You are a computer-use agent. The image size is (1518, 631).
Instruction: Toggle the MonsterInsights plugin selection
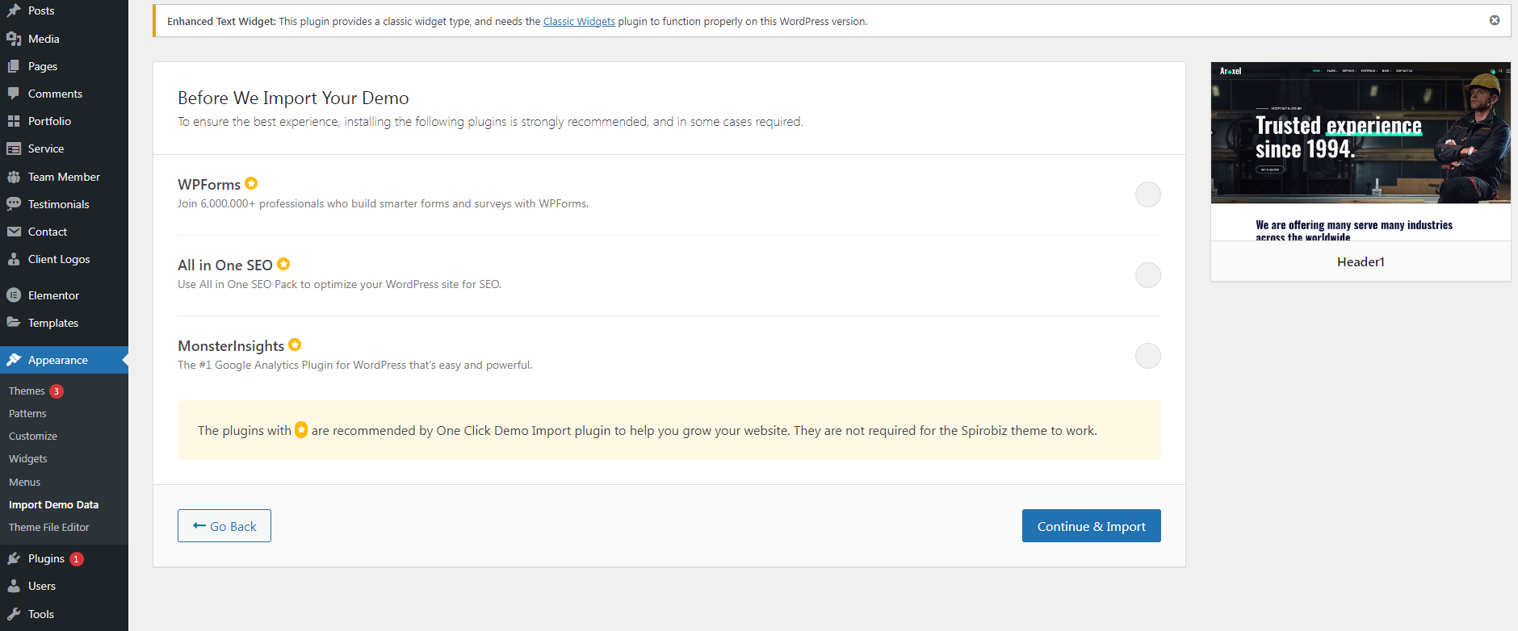coord(1147,356)
